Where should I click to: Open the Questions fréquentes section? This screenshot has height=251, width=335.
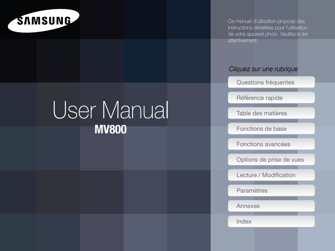[271, 82]
